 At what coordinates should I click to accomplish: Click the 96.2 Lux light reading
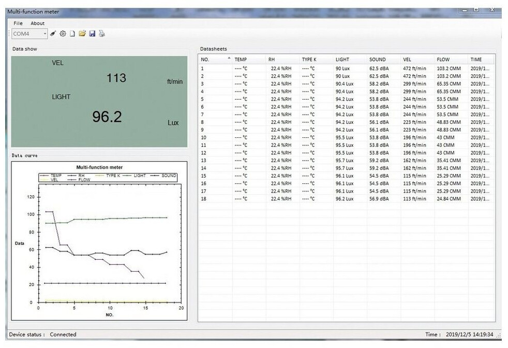pos(107,117)
